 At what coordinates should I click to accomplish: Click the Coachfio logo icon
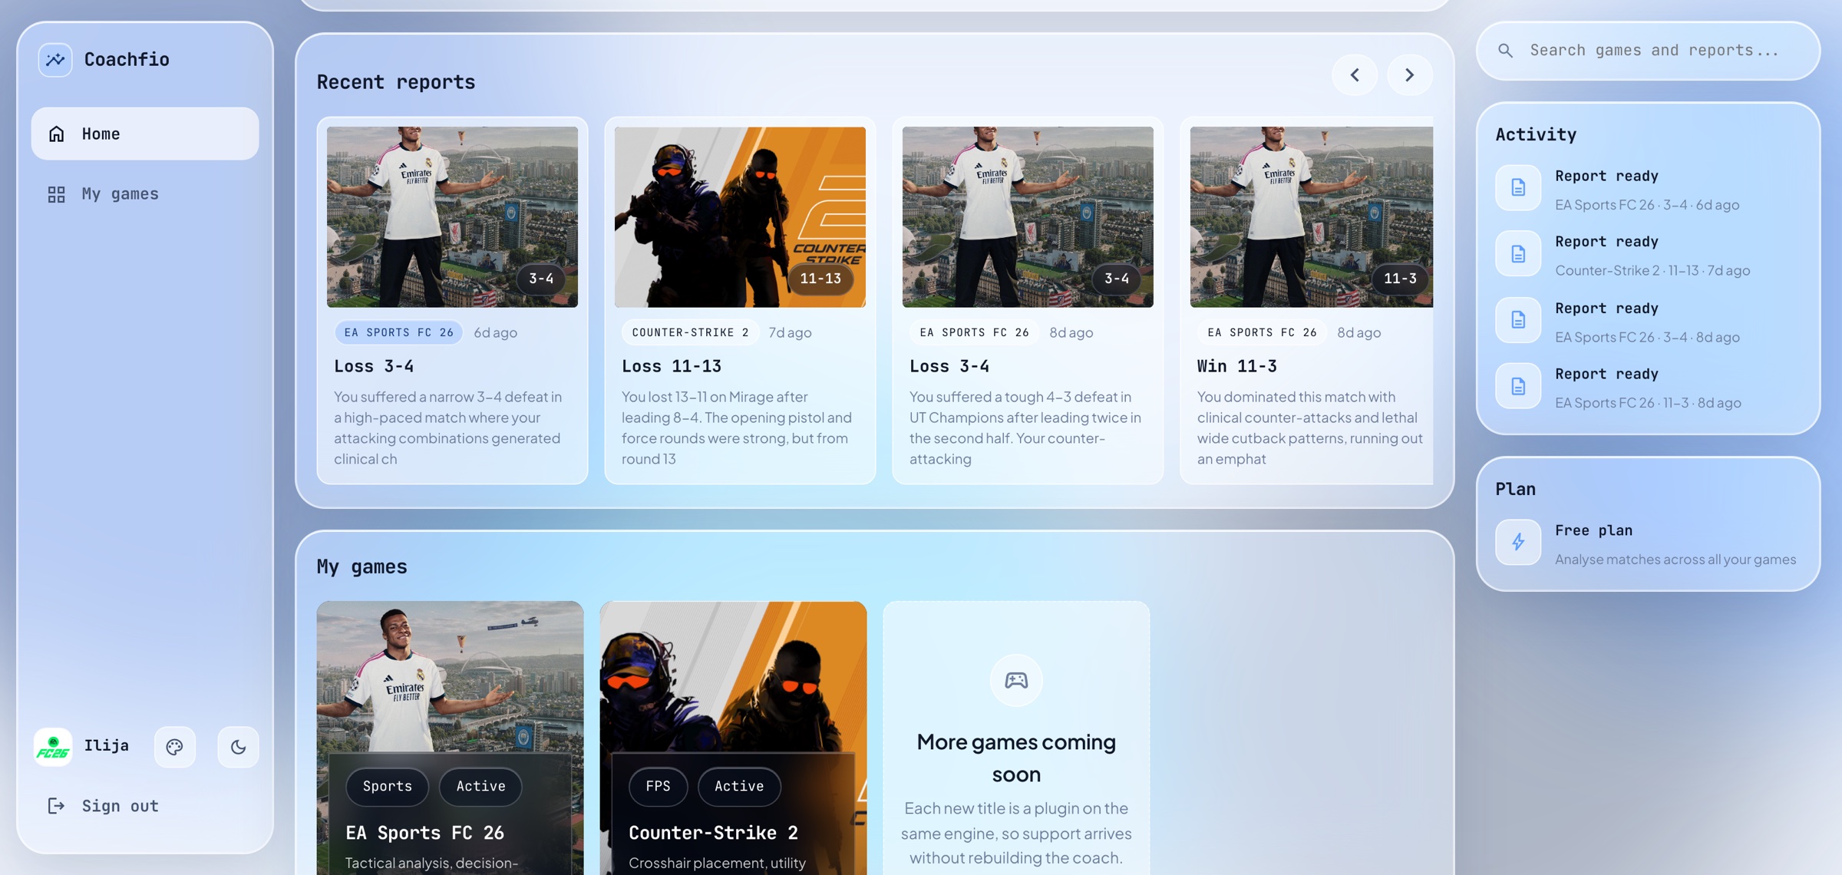click(55, 59)
